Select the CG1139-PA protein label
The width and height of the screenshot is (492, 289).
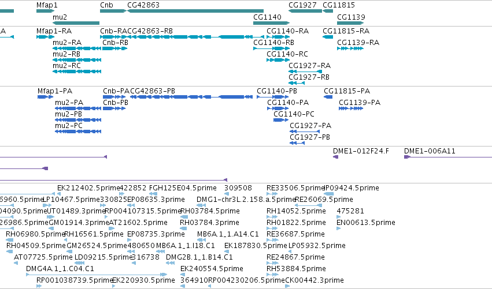point(360,103)
